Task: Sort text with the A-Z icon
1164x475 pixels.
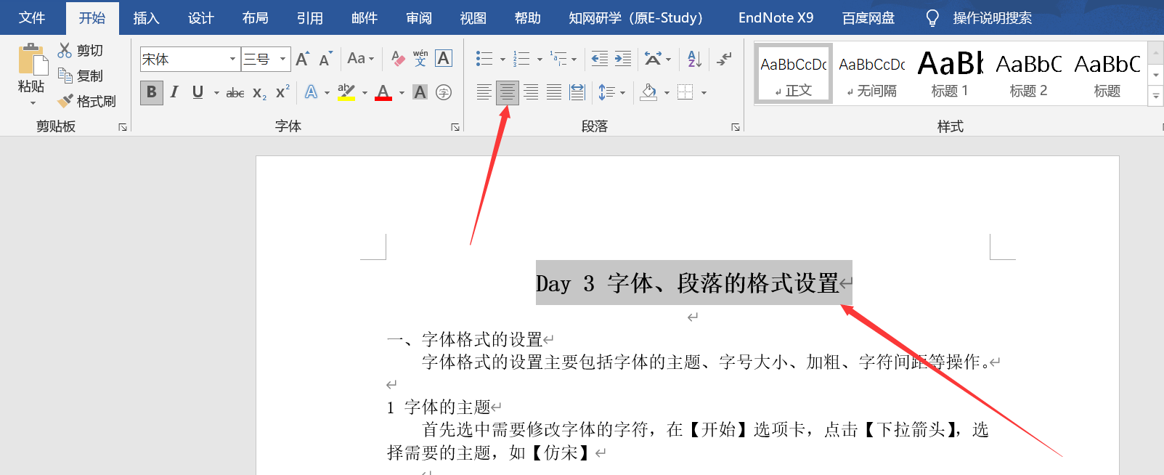Action: pyautogui.click(x=694, y=59)
